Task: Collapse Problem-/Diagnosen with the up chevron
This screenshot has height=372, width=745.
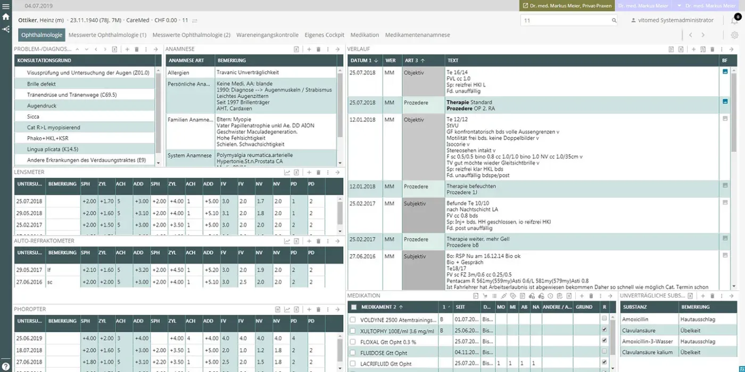Action: tap(77, 49)
